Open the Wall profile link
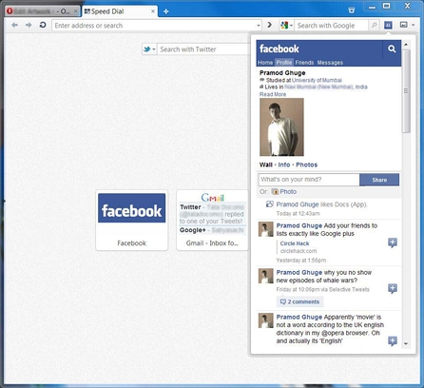Screen dimensions: 424x388 pyautogui.click(x=265, y=165)
